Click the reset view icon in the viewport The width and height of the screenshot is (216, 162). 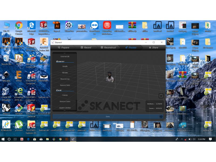click(161, 96)
